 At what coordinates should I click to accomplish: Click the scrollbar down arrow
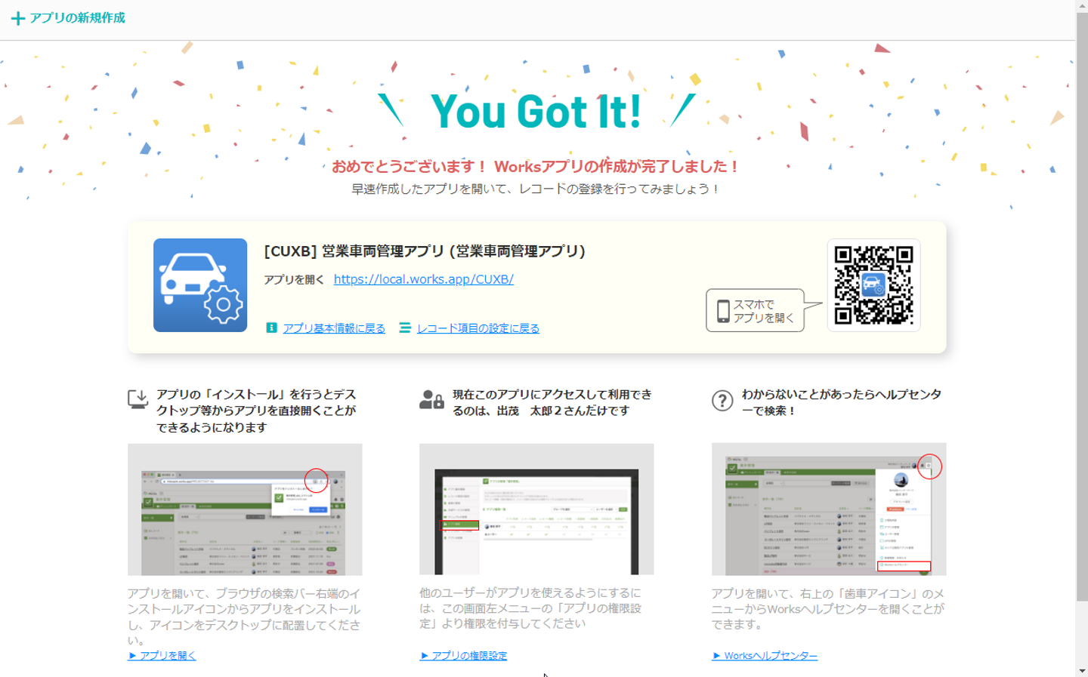click(x=1082, y=671)
